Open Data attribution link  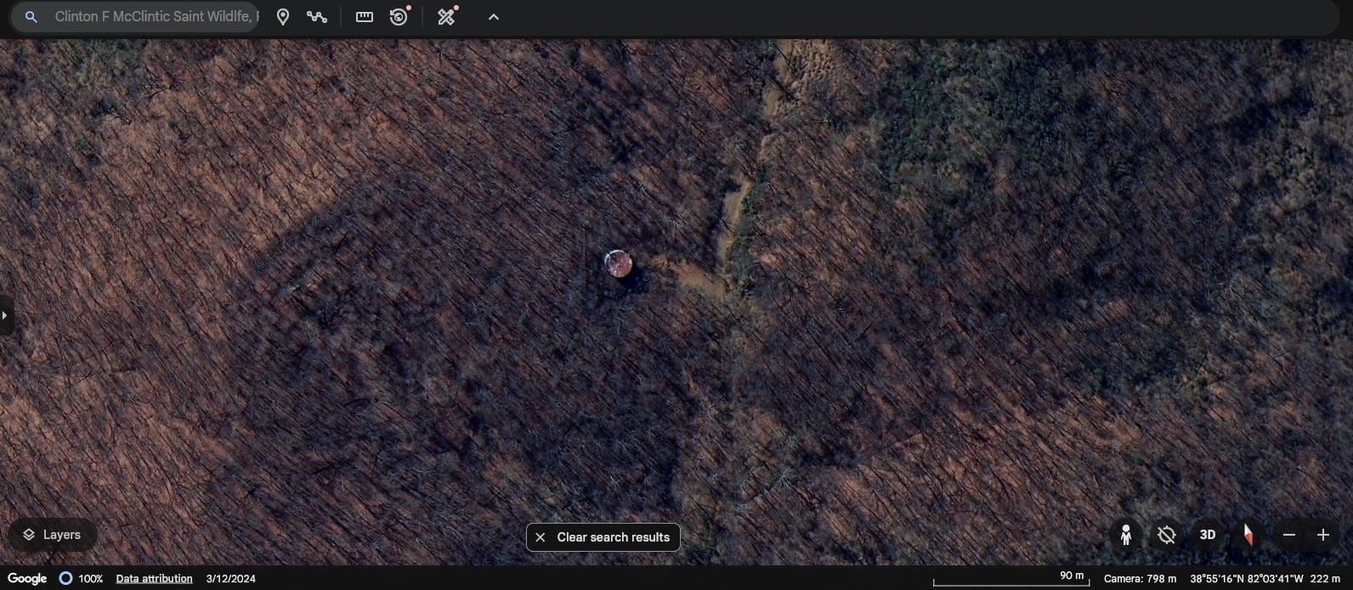[x=154, y=579]
